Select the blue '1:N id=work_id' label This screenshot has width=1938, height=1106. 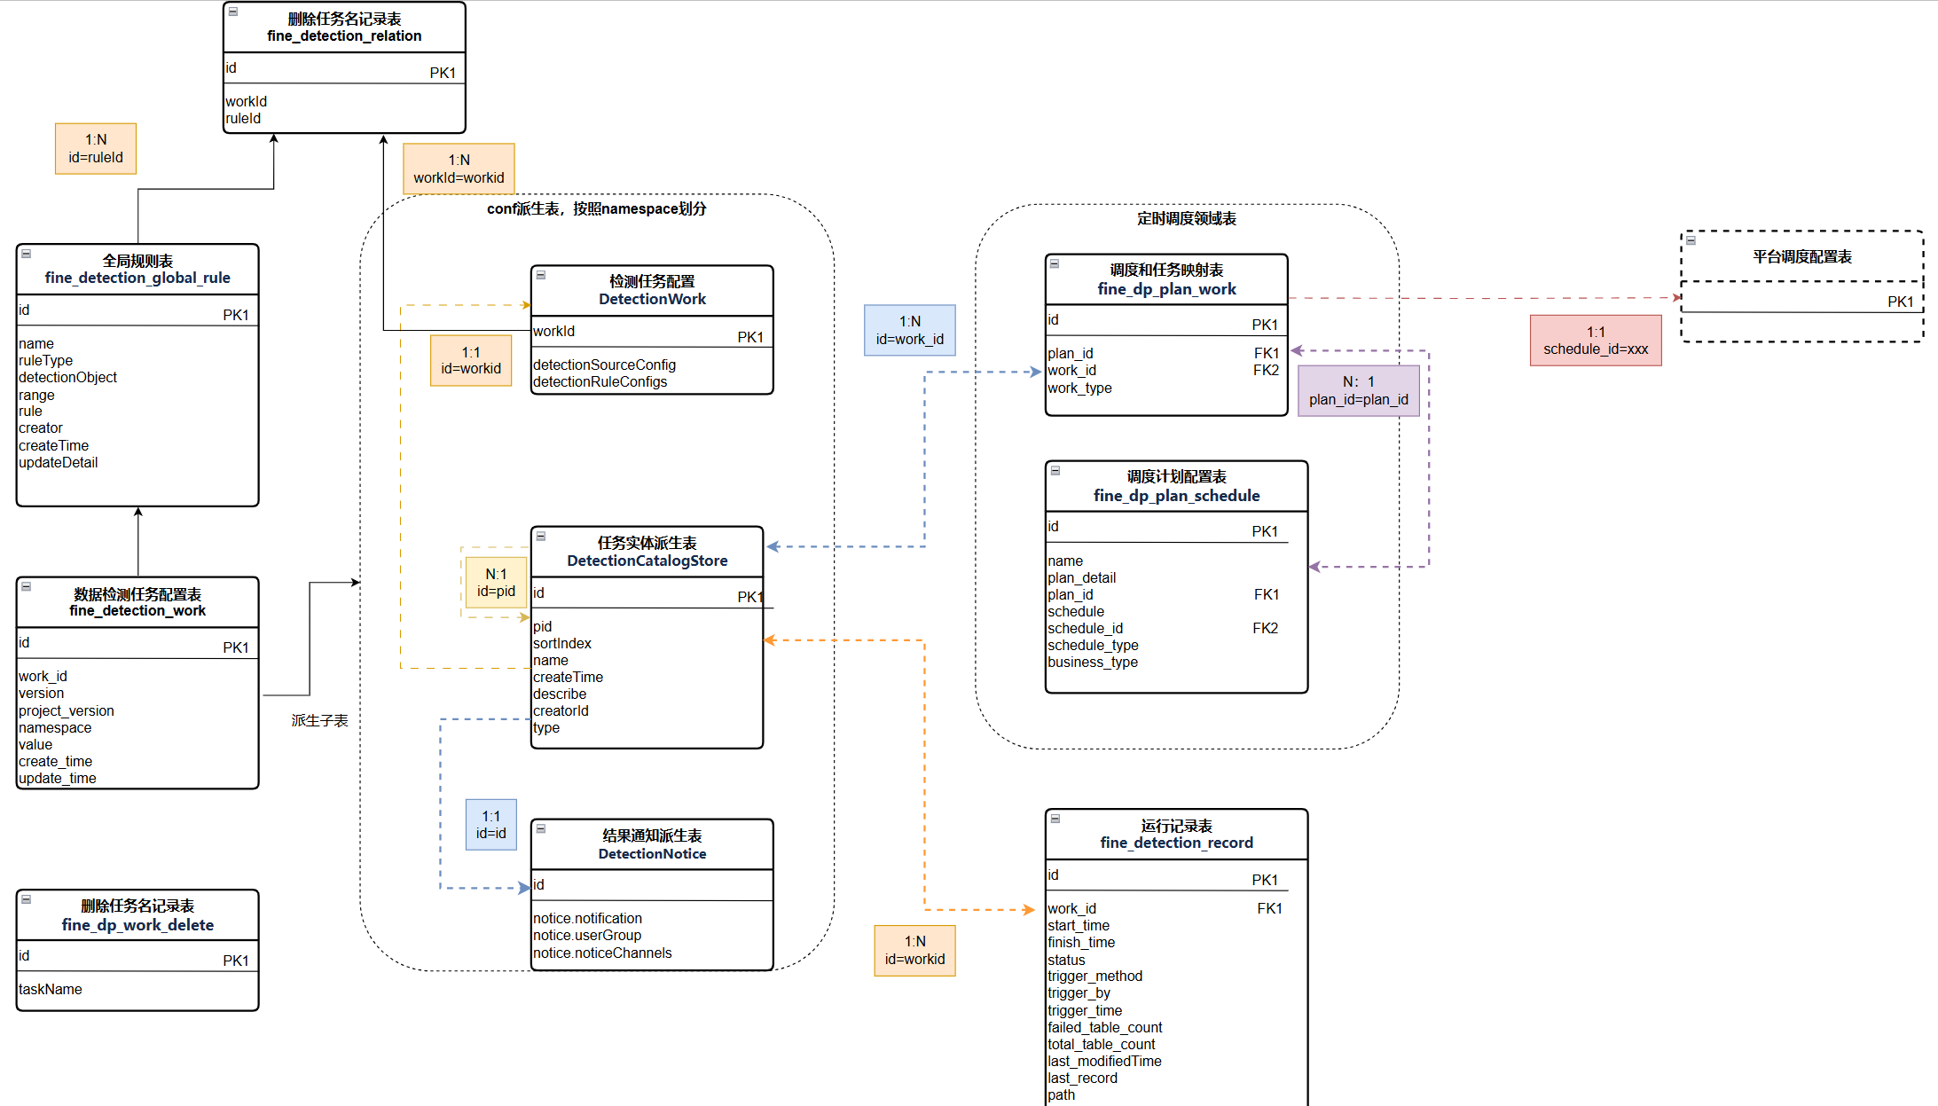point(910,330)
